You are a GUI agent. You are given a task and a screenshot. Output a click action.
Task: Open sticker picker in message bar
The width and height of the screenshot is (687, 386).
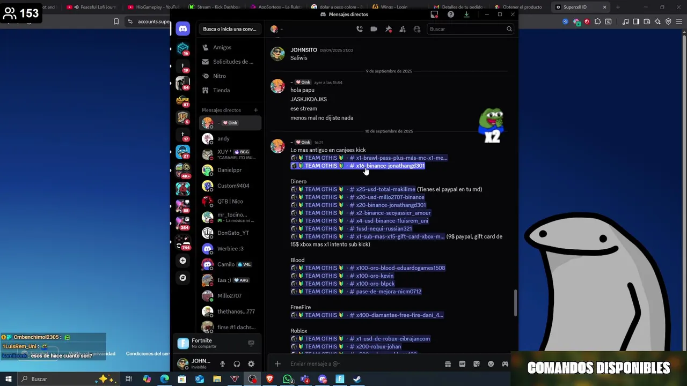pyautogui.click(x=477, y=364)
